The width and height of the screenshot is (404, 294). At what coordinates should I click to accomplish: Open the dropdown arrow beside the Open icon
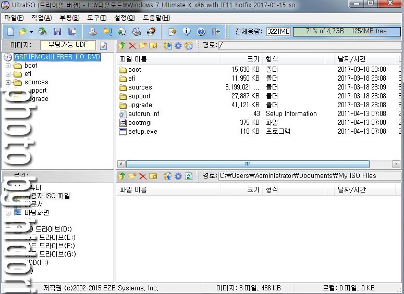click(31, 32)
